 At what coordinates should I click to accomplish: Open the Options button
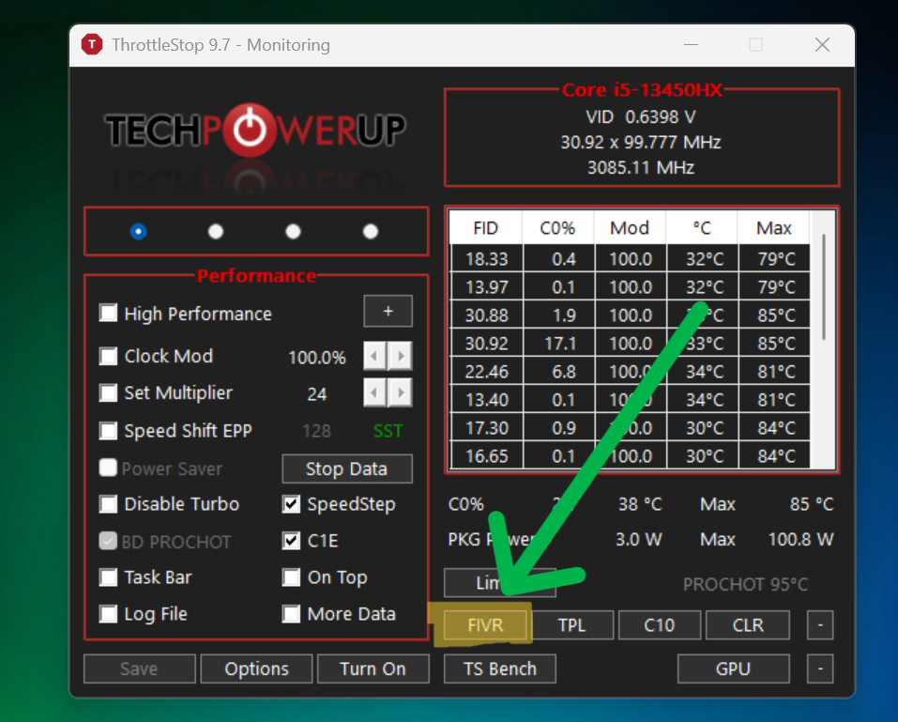coord(256,668)
